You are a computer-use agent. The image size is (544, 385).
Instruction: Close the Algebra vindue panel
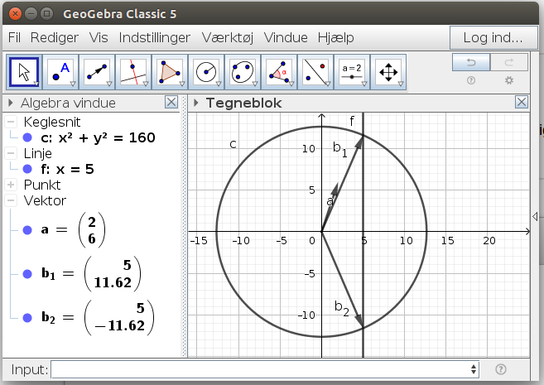click(x=171, y=103)
